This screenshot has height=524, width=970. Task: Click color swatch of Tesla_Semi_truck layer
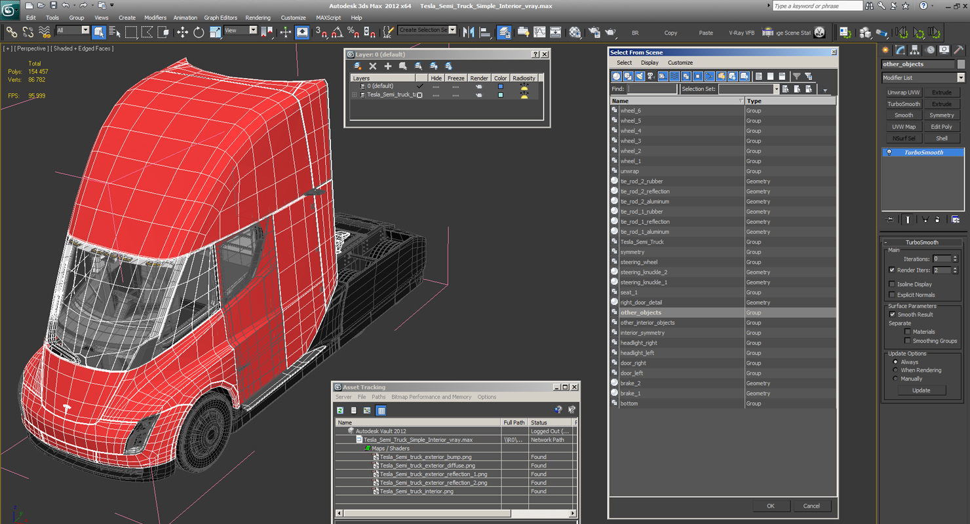coord(501,95)
